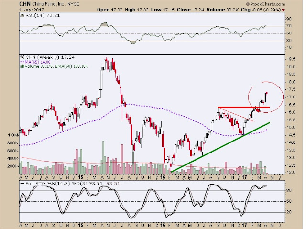Click year '15' on the stochastic panel date axis
The height and width of the screenshot is (229, 306).
[x=80, y=225]
